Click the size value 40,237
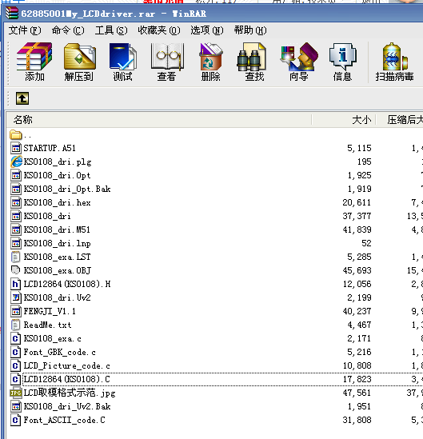The width and height of the screenshot is (423, 439). pos(357,311)
